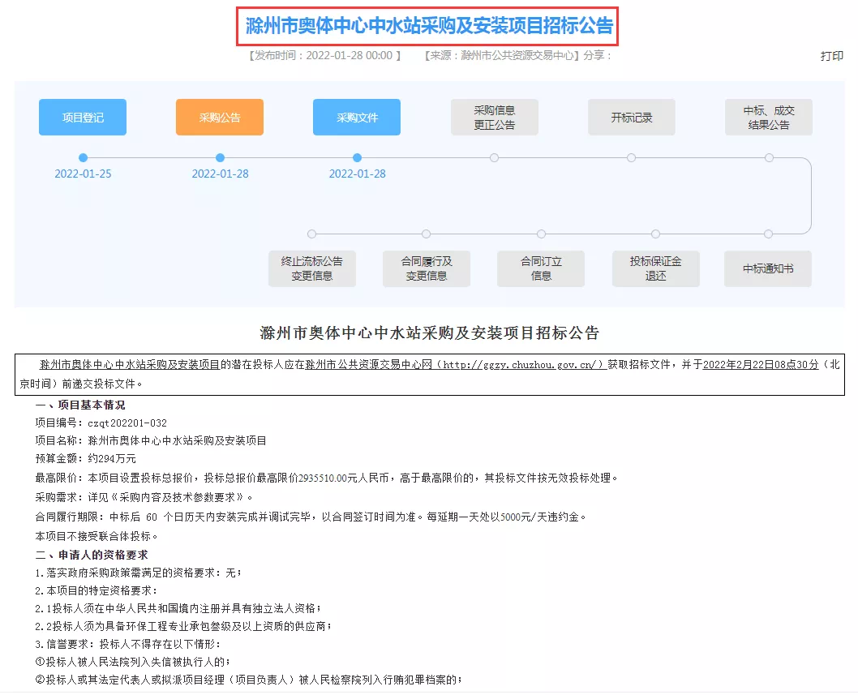This screenshot has height=695, width=858.
Task: Click the 项目登记 step button
Action: tap(83, 118)
